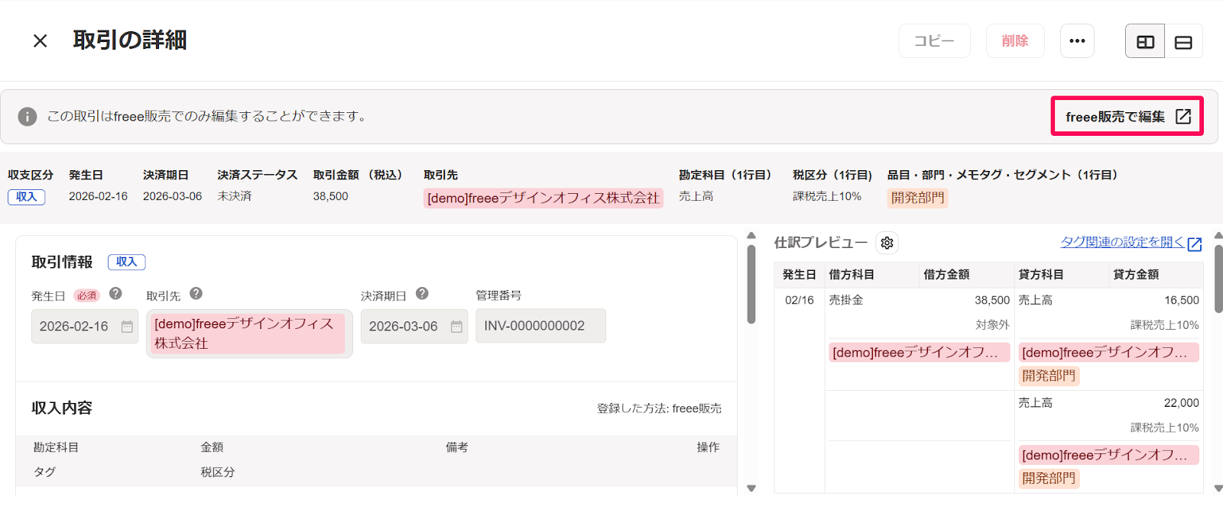
Task: Click the 売掛金 debit account cell
Action: pos(846,300)
